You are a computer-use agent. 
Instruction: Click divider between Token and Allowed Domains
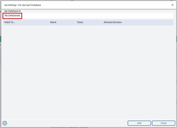103,22
